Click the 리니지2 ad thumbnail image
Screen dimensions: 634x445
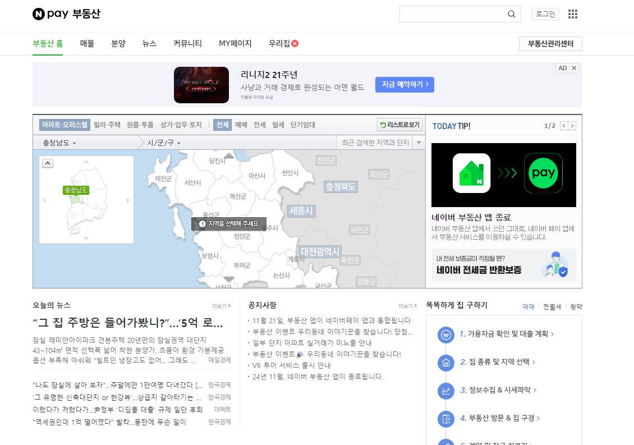201,85
